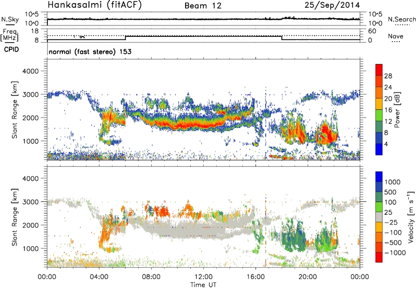Click the 1000 velocity tick label
The height and width of the screenshot is (288, 416).
pos(393,182)
